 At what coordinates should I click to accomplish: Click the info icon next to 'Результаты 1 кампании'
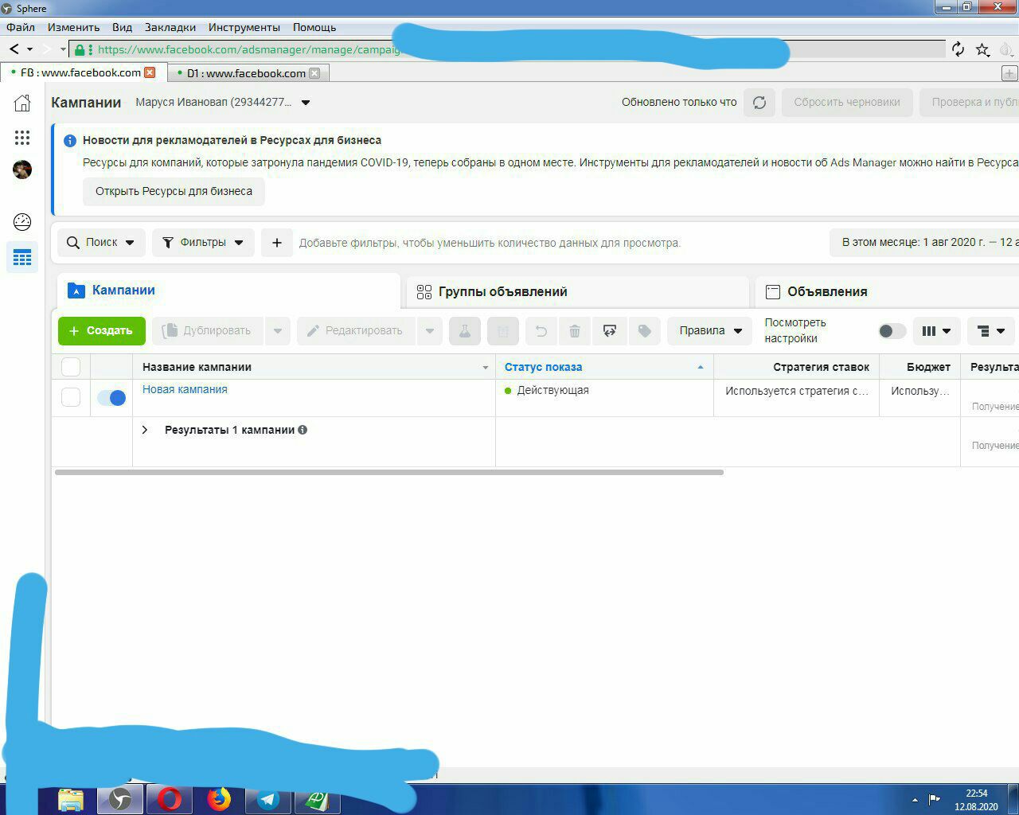pyautogui.click(x=303, y=430)
